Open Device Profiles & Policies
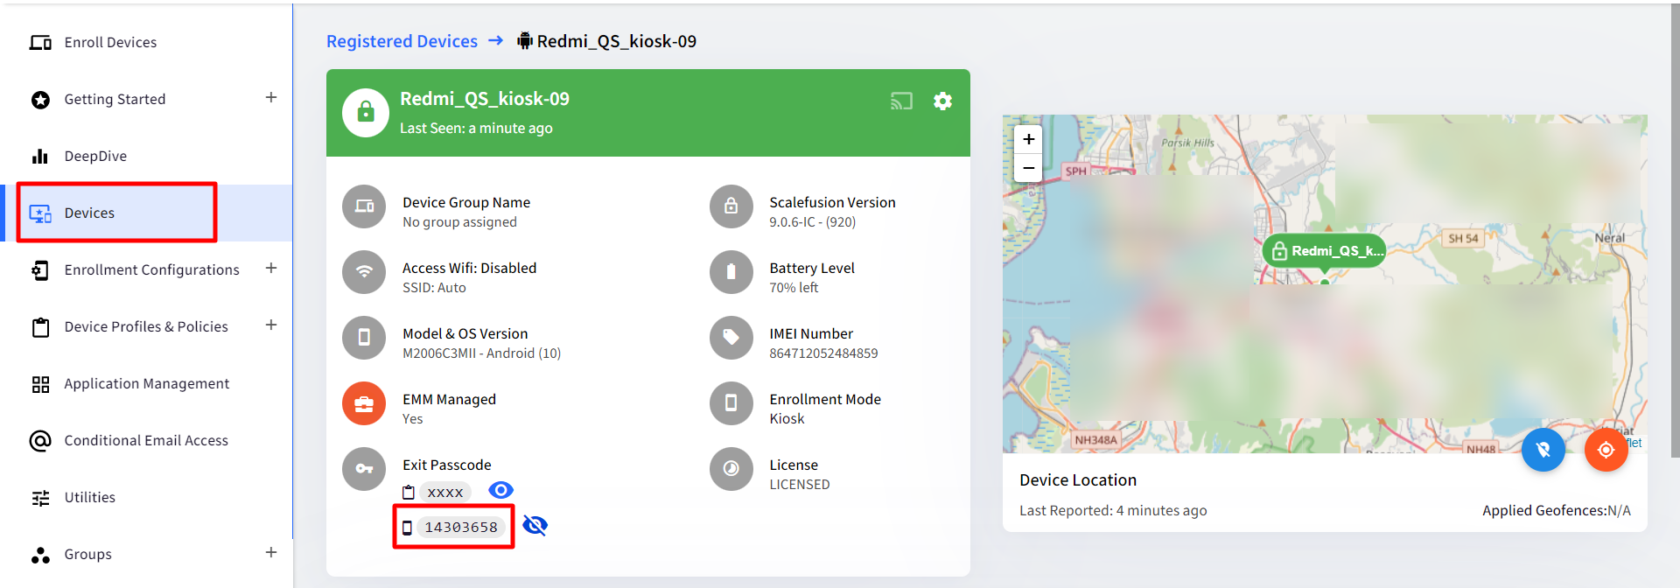 point(146,326)
